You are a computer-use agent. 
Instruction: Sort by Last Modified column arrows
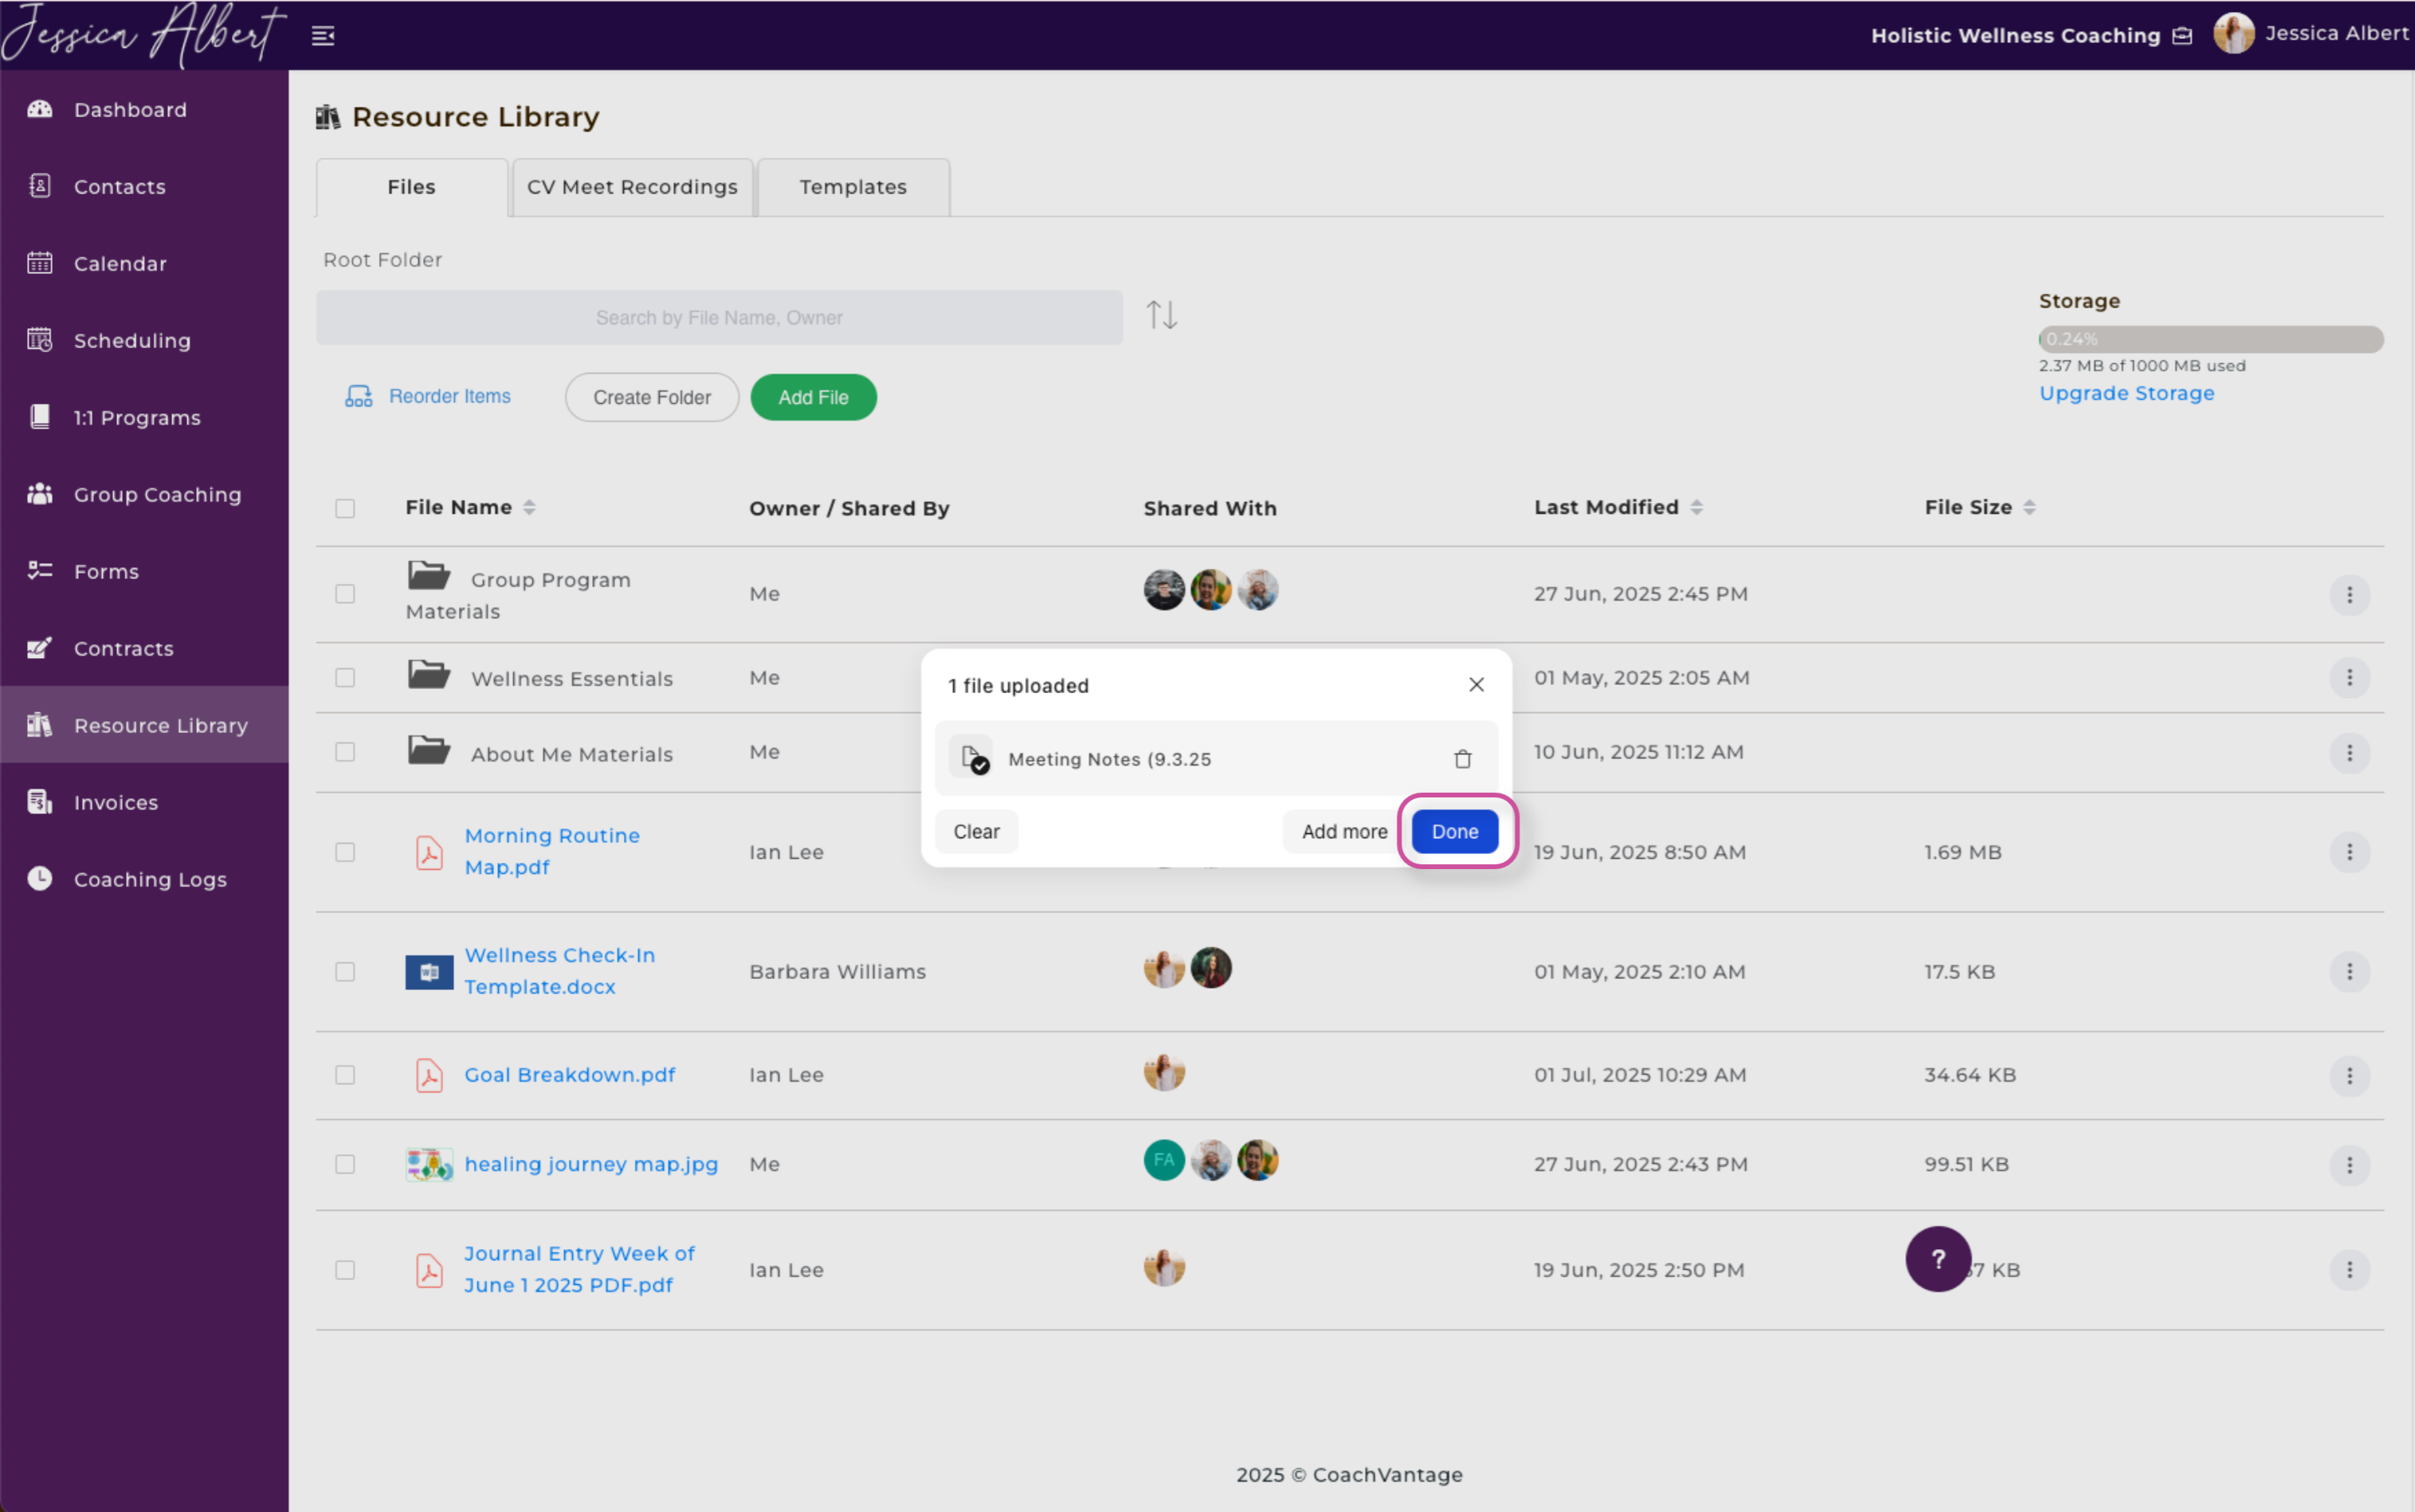1696,507
